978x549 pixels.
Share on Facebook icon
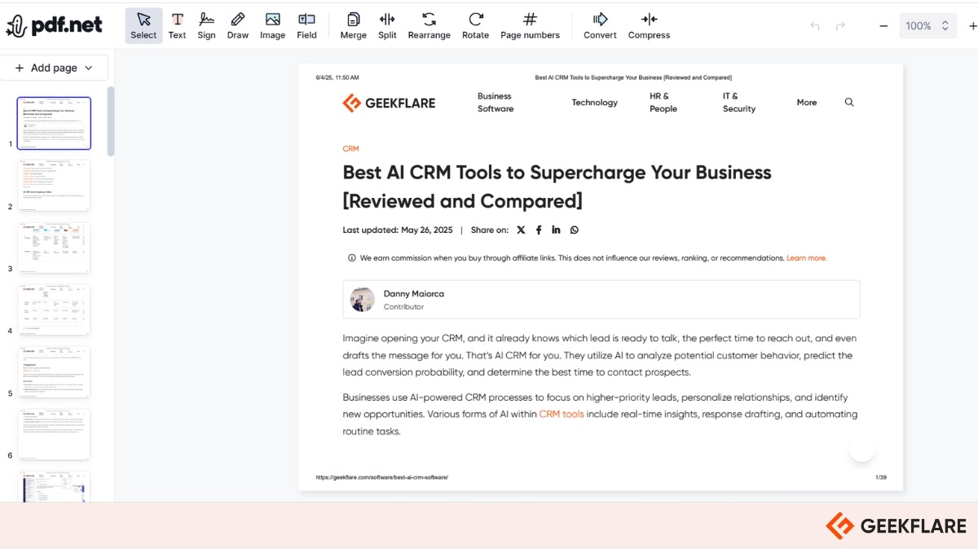[x=539, y=231]
